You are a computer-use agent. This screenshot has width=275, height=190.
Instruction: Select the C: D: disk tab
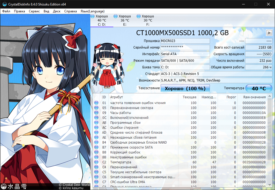[x=102, y=20]
